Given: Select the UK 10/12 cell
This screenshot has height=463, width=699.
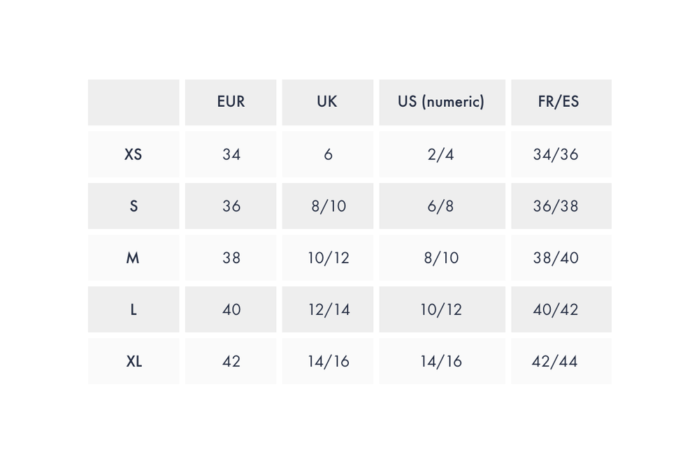Looking at the screenshot, I should [328, 258].
